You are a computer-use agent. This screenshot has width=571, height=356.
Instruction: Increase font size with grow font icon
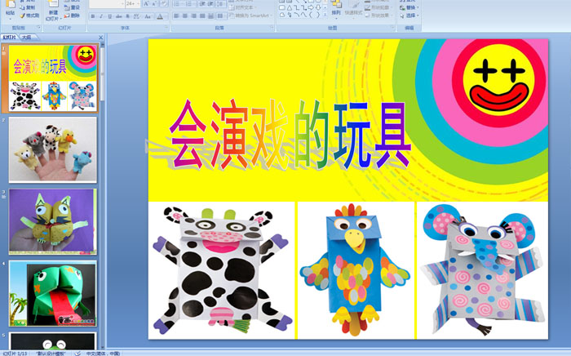[146, 3]
